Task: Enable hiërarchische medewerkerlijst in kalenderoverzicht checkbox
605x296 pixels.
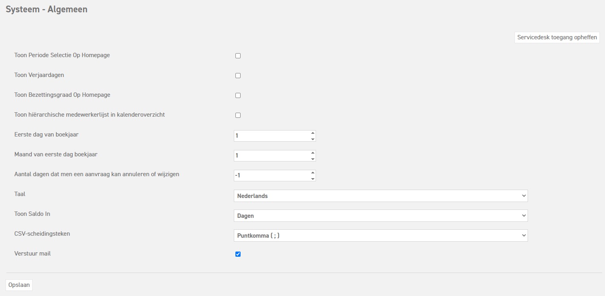Action: pos(238,115)
